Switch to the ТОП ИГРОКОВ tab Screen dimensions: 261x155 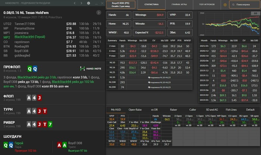point(207,4)
